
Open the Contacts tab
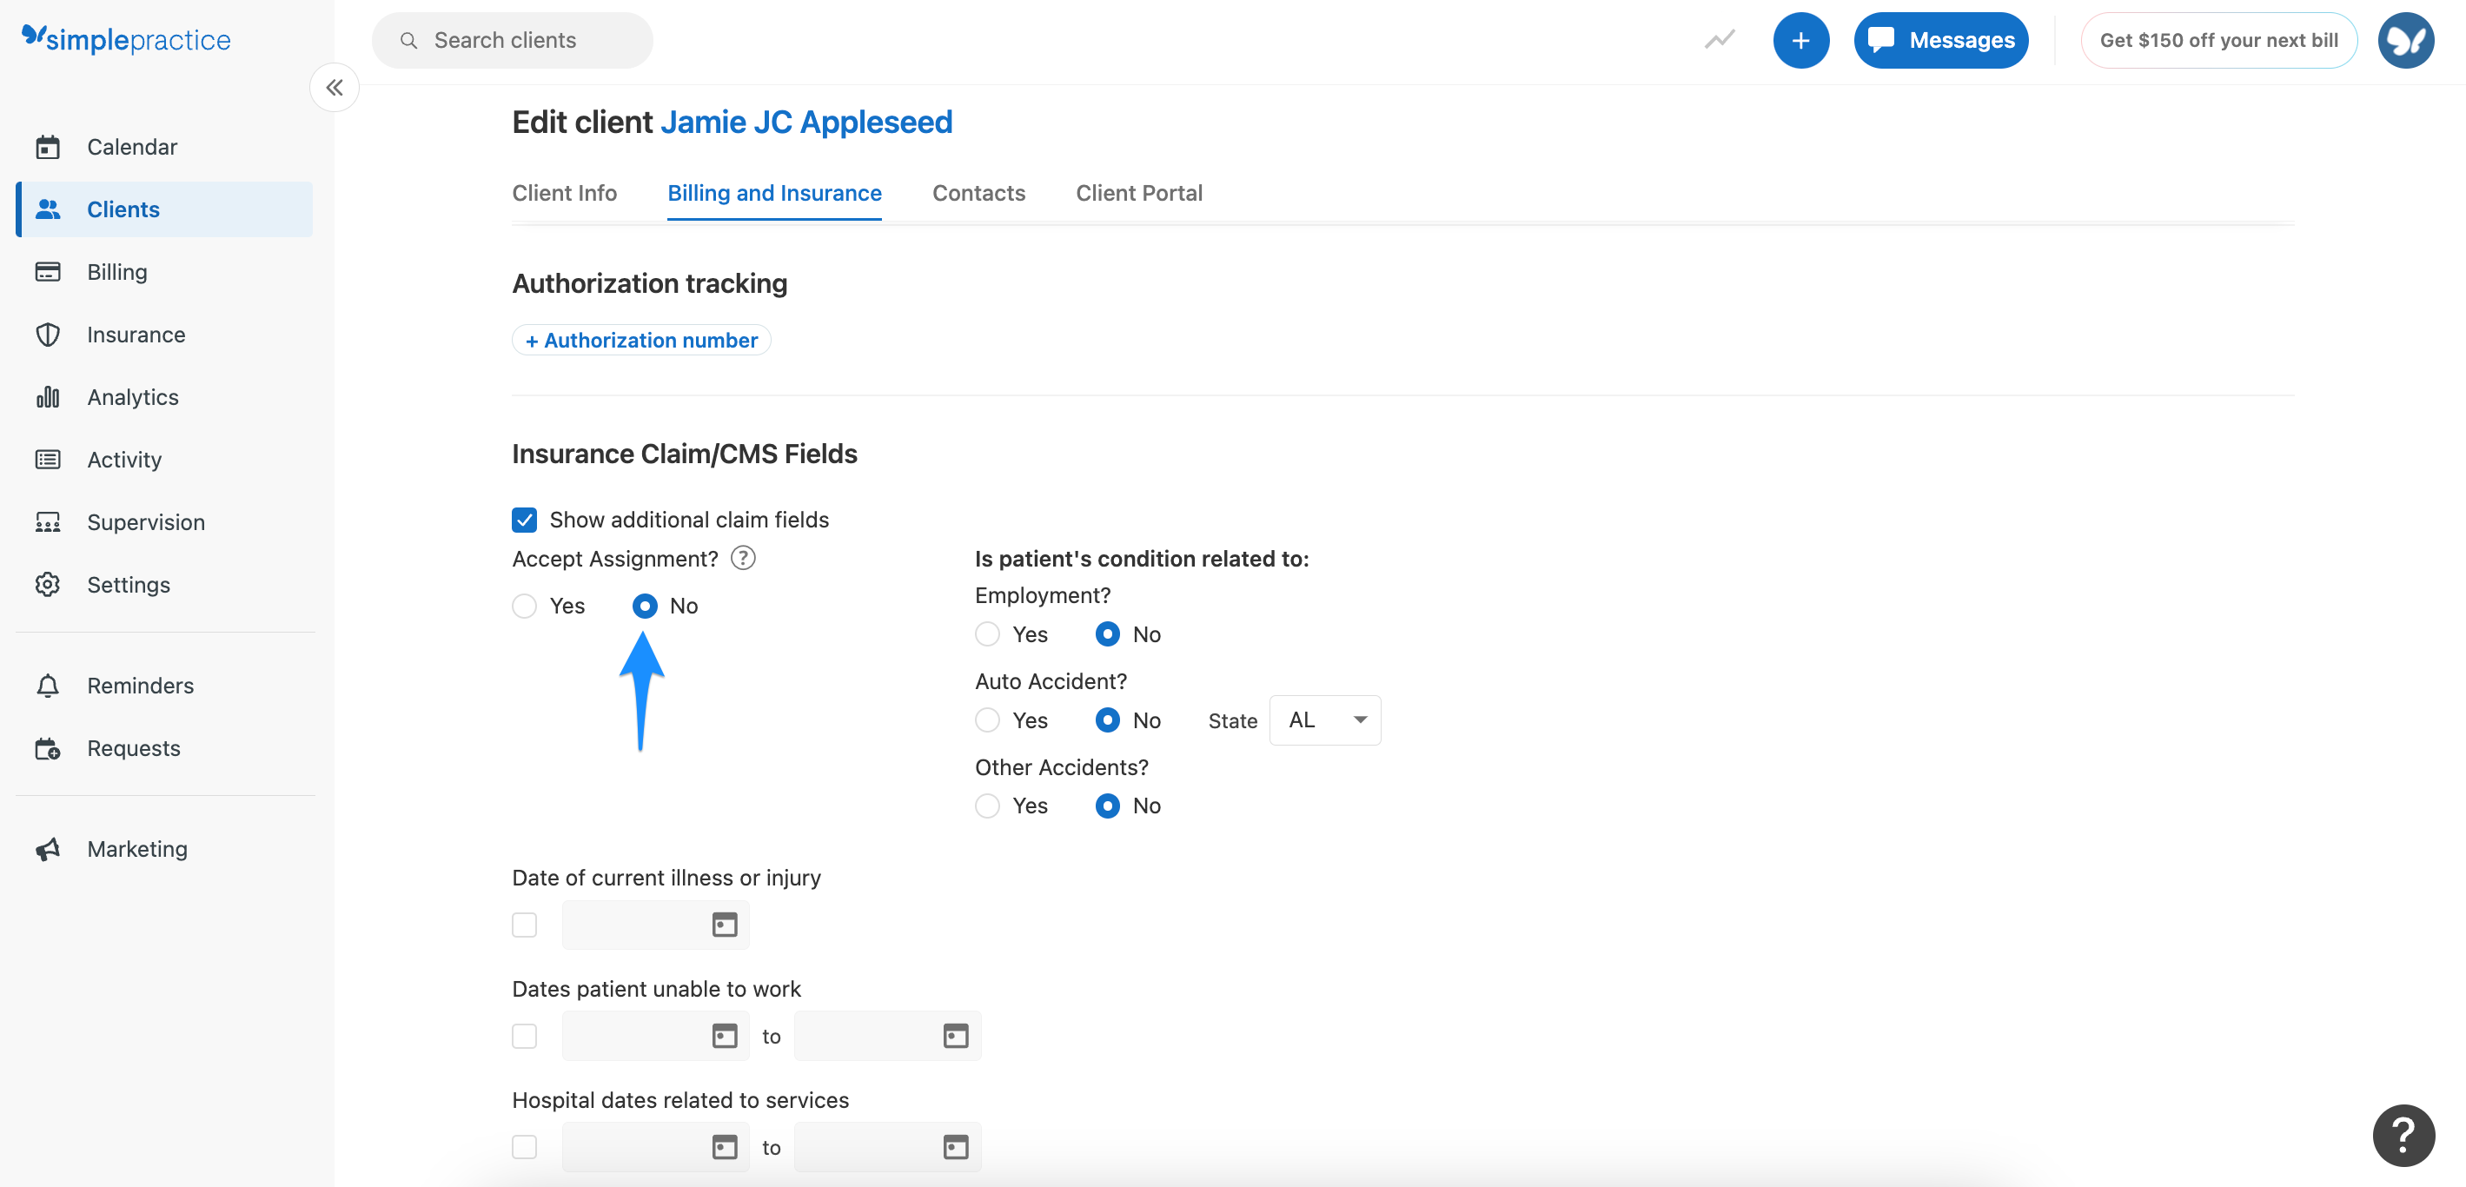tap(978, 194)
